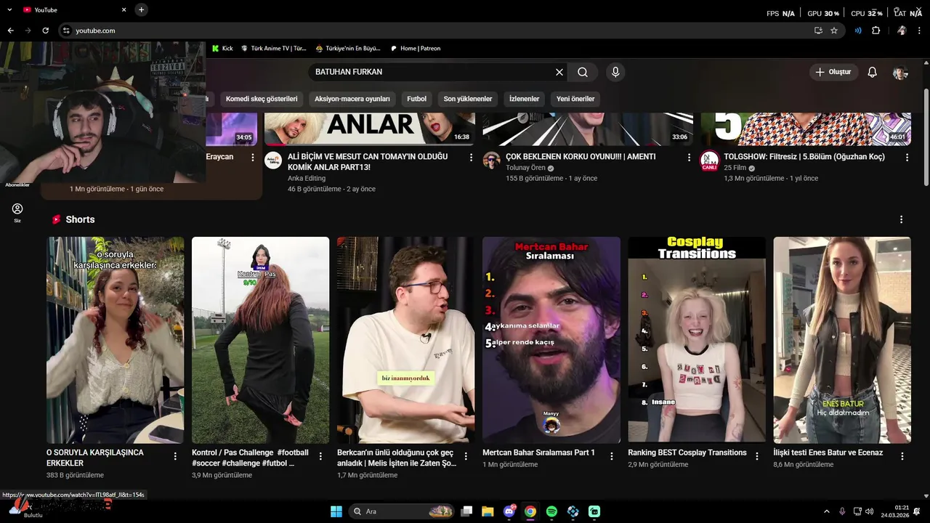This screenshot has width=930, height=523.
Task: Select the Komedi skeç gösterileri chip
Action: pyautogui.click(x=262, y=99)
